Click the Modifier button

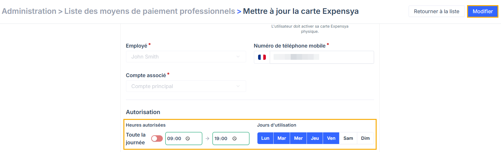tap(483, 11)
